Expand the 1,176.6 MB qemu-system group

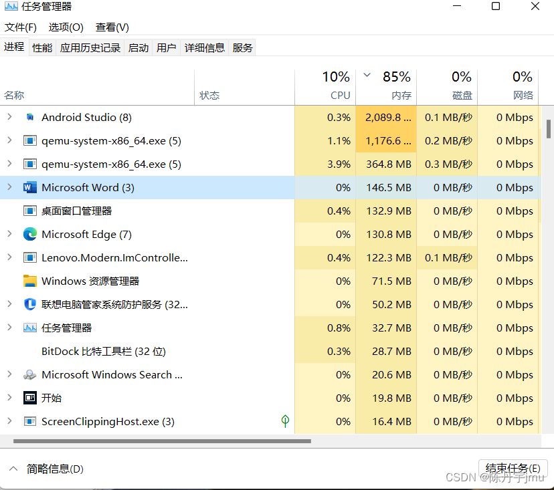point(9,140)
